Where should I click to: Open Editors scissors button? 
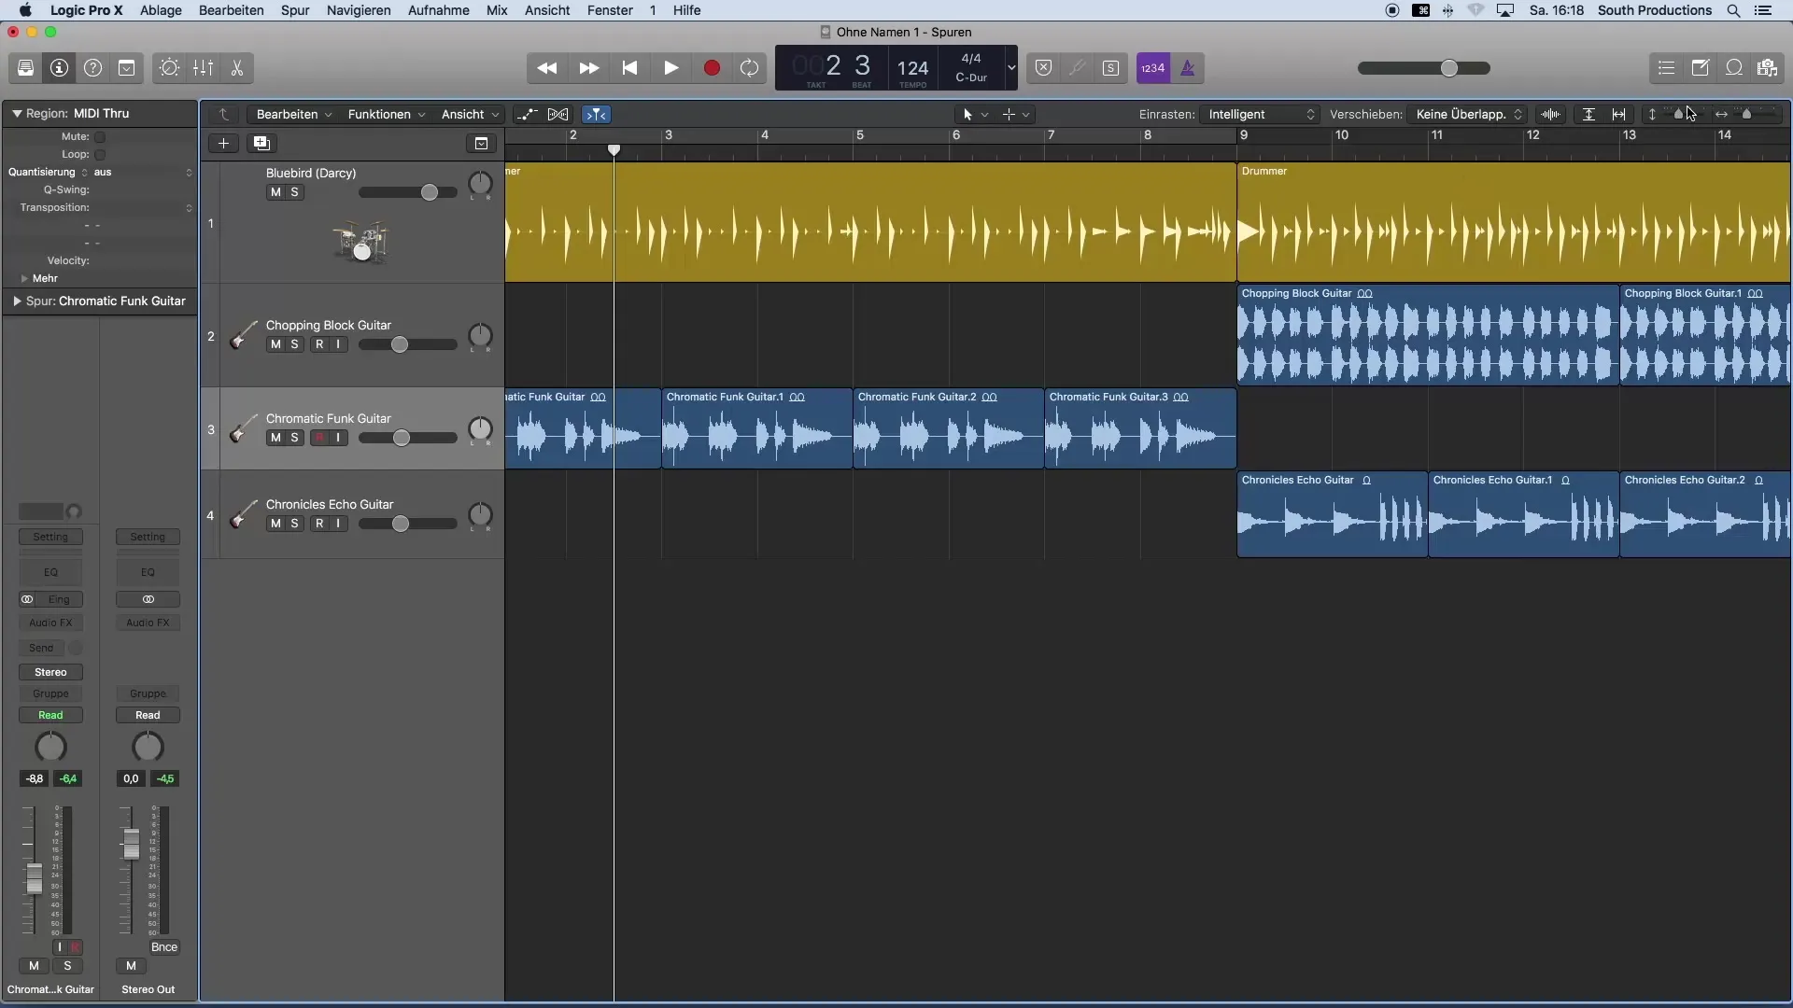pos(236,68)
